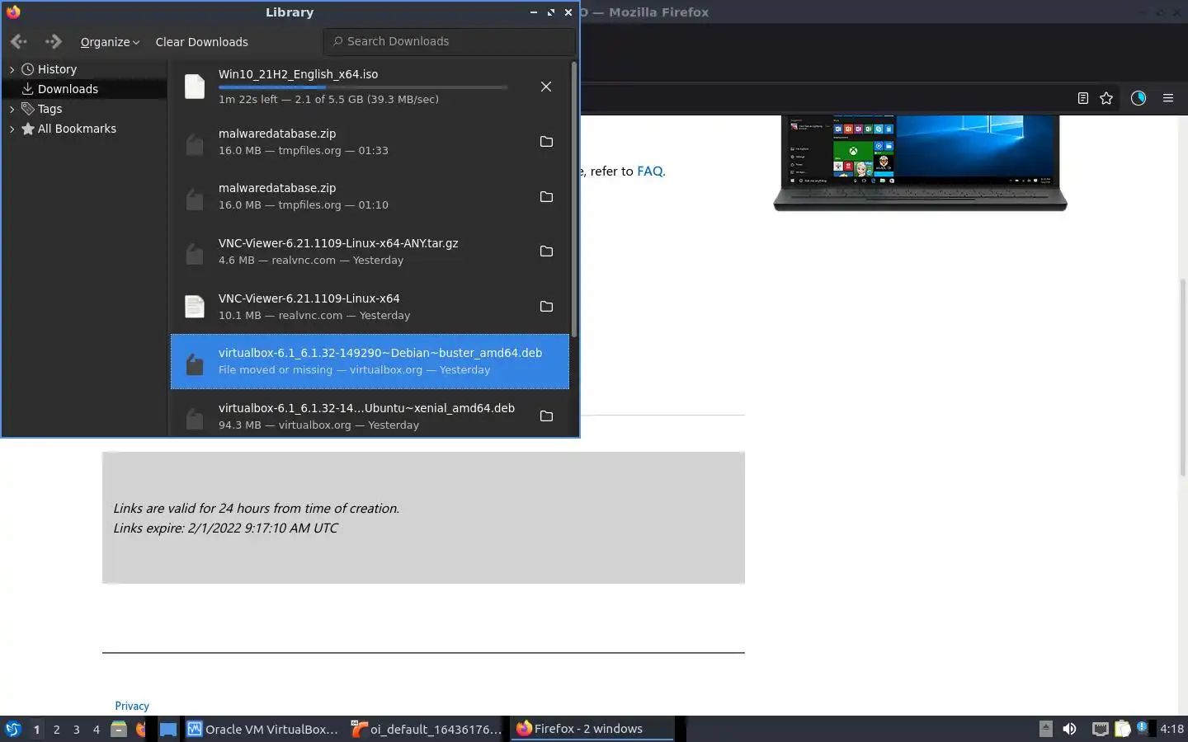Open the clipboard manager tray icon
Viewport: 1188px width, 742px height.
click(1123, 729)
